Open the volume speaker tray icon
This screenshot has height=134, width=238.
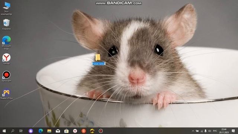click(210, 131)
